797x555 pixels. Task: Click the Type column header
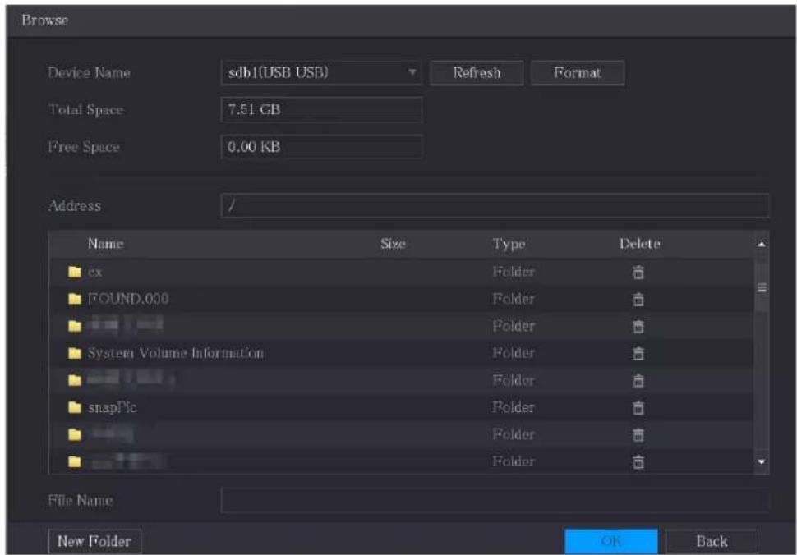tap(509, 244)
